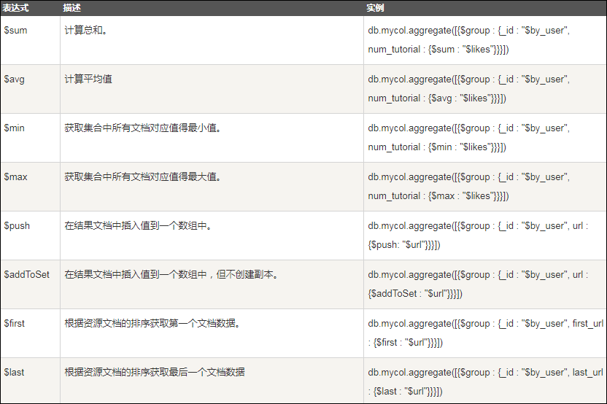Select the $first expression cell
This screenshot has width=607, height=404.
click(x=30, y=333)
